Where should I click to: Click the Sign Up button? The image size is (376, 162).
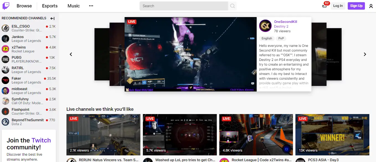pyautogui.click(x=356, y=6)
